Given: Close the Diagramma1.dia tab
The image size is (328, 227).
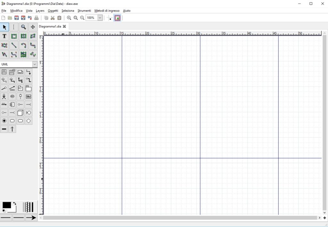Looking at the screenshot, I should coord(64,27).
